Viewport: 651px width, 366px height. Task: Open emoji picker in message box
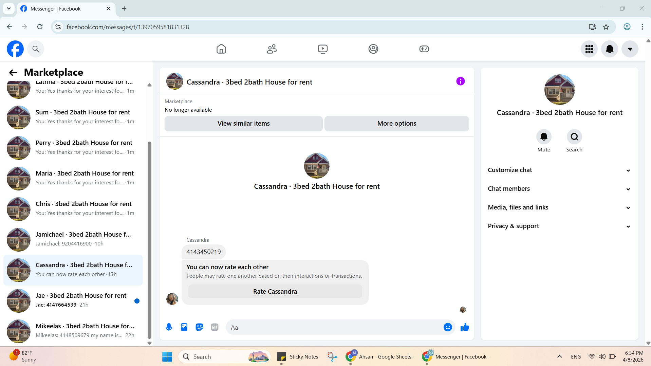448,327
